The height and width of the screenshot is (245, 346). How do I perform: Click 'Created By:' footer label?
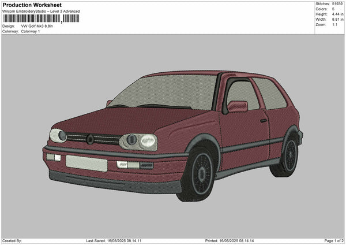pos(12,241)
